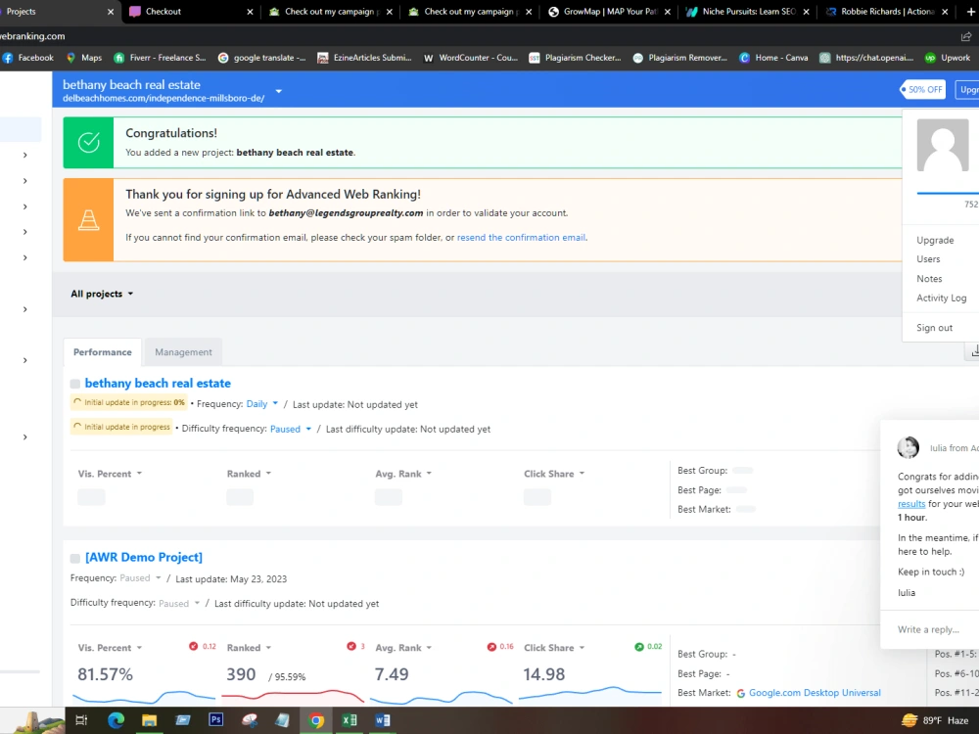Choose Users in the user menu
Screen dimensions: 979x734
point(928,259)
